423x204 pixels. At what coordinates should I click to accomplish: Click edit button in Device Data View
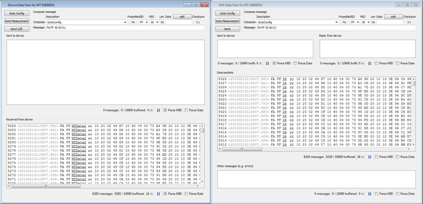point(182,17)
